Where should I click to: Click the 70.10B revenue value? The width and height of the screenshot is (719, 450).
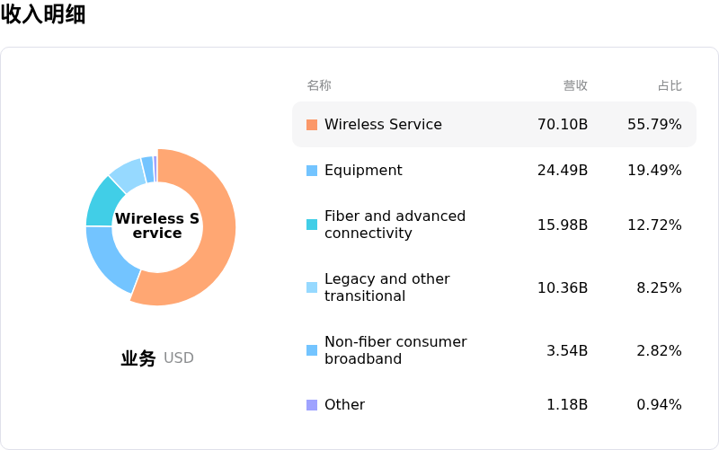coord(563,125)
